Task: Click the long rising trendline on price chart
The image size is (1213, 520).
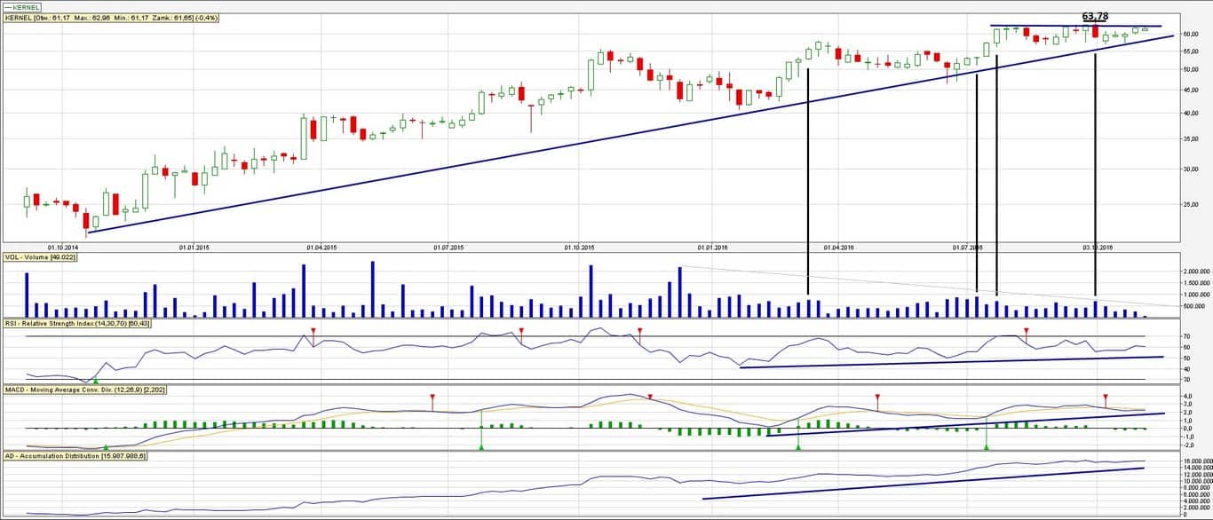Action: [x=630, y=134]
